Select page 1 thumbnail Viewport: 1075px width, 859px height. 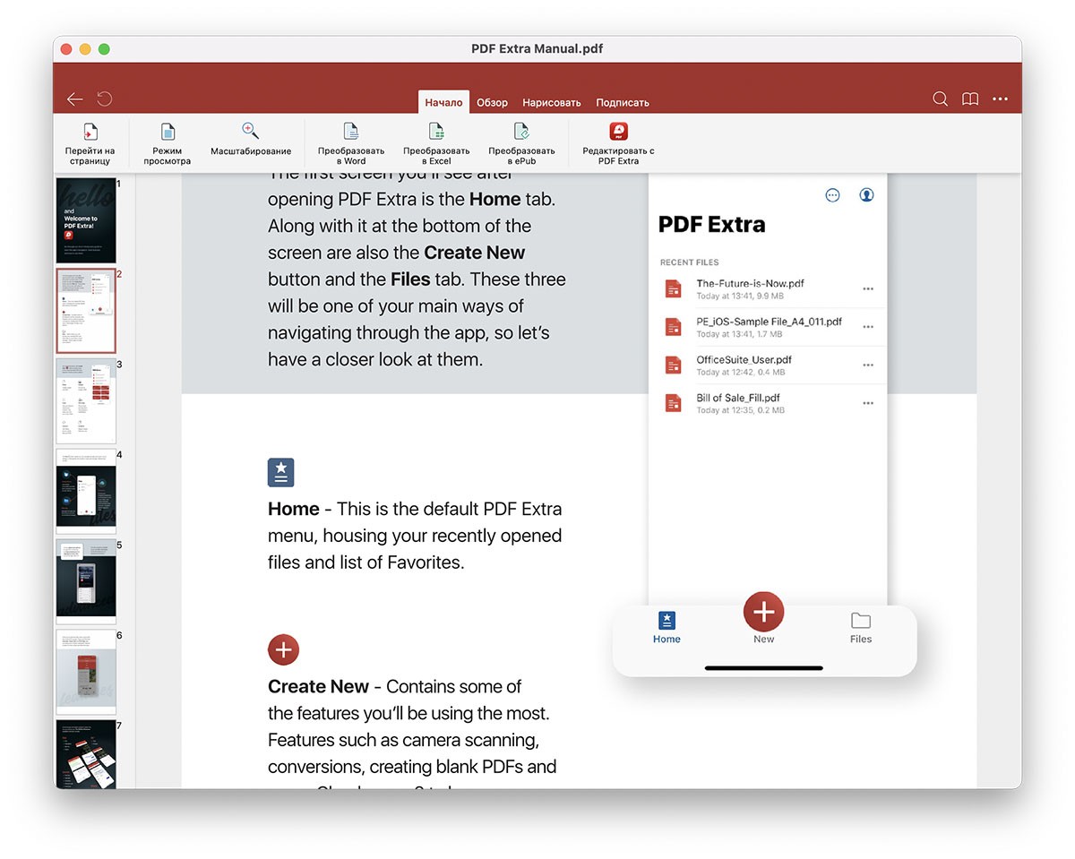pos(86,220)
